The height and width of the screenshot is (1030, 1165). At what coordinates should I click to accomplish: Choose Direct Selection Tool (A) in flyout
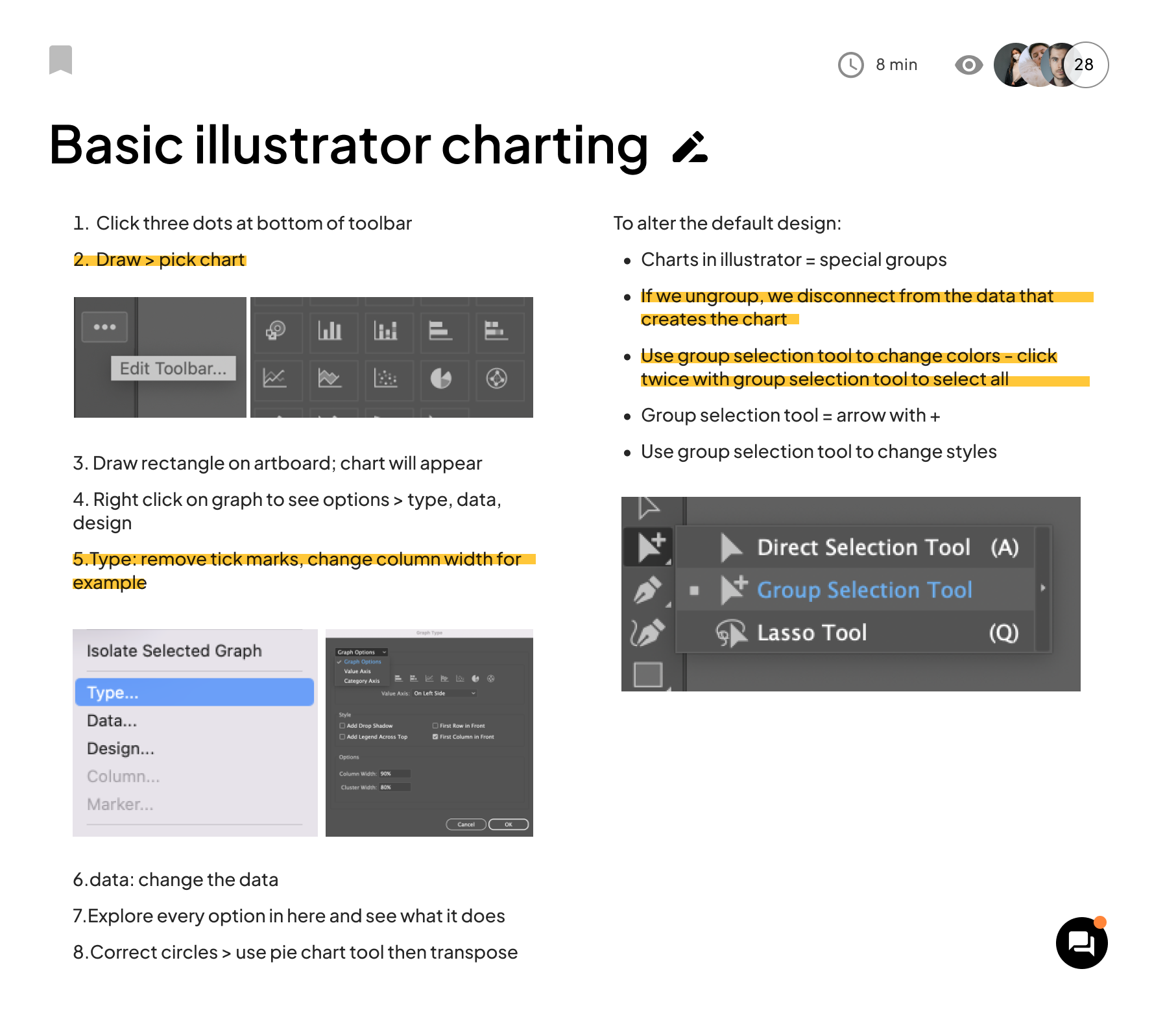click(855, 547)
